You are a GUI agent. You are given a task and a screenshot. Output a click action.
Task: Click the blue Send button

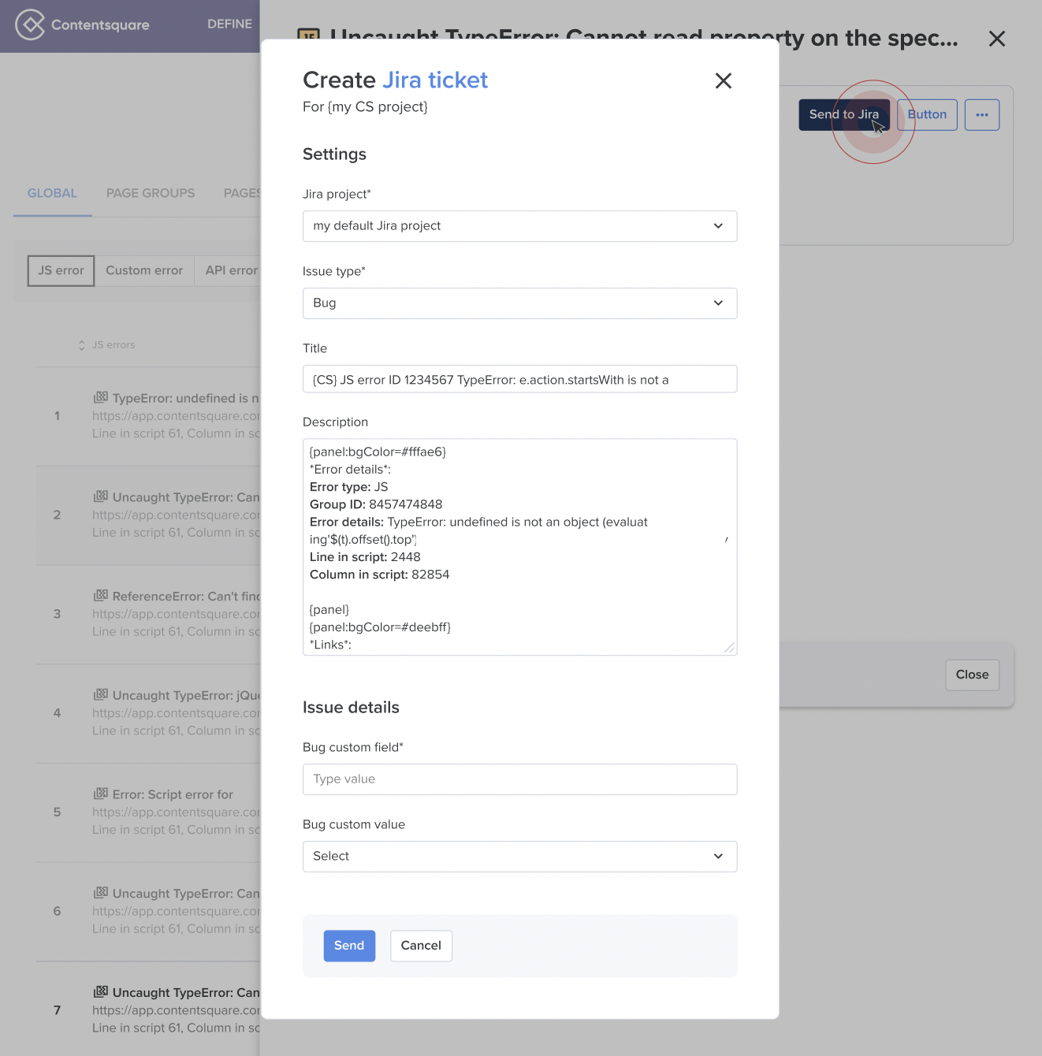click(349, 946)
